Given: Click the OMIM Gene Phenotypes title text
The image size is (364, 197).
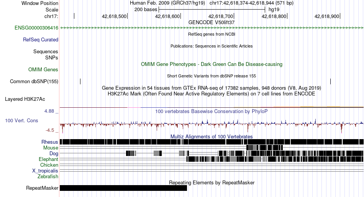Looking at the screenshot, I should [x=212, y=64].
